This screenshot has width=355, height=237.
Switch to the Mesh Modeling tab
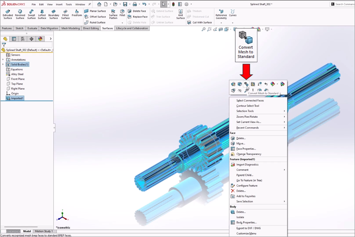70,28
